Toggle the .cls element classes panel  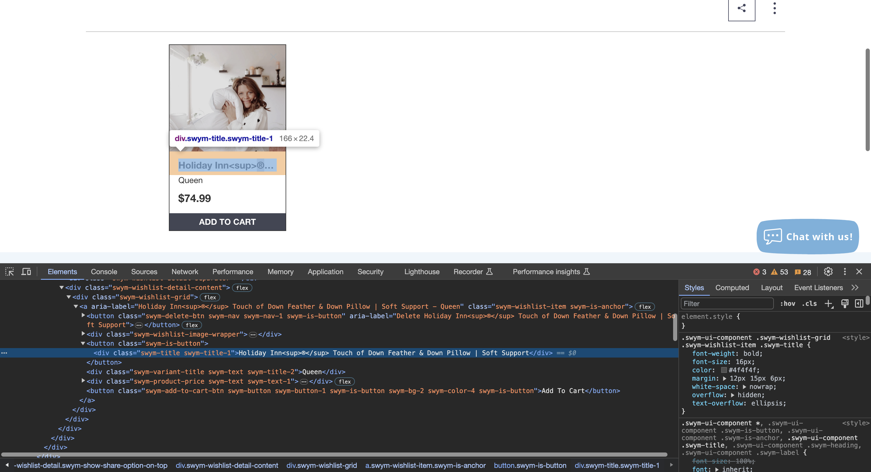[x=809, y=303]
